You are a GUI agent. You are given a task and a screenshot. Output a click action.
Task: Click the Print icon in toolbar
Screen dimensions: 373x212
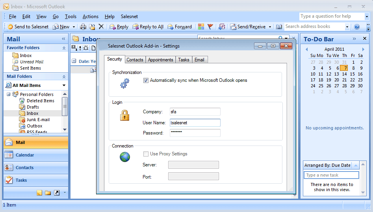(83, 27)
